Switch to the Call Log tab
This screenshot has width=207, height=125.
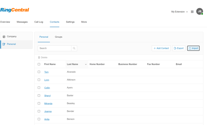pyautogui.click(x=39, y=22)
